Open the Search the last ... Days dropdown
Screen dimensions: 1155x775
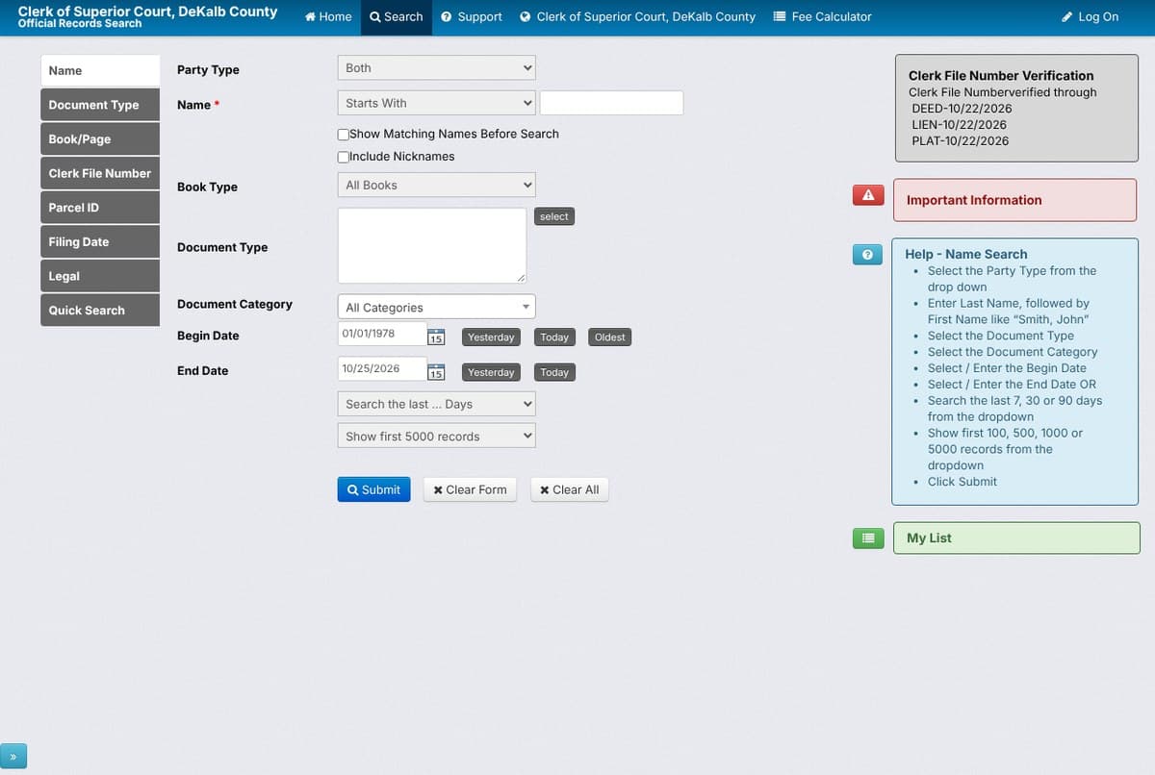point(436,404)
